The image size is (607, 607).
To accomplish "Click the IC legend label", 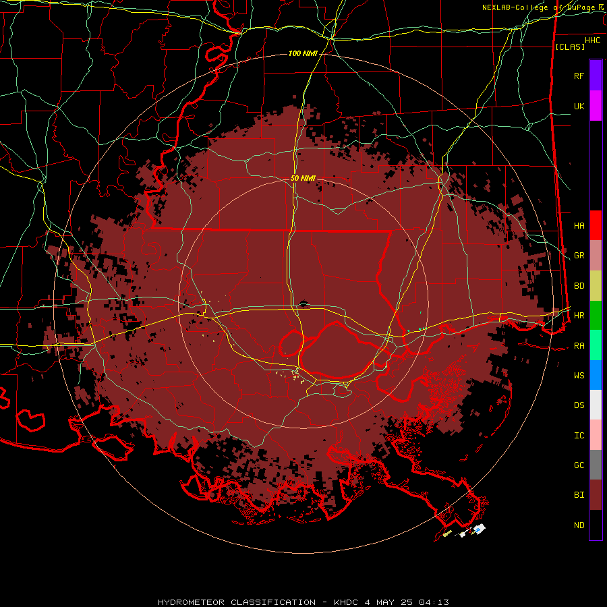I will click(x=579, y=436).
